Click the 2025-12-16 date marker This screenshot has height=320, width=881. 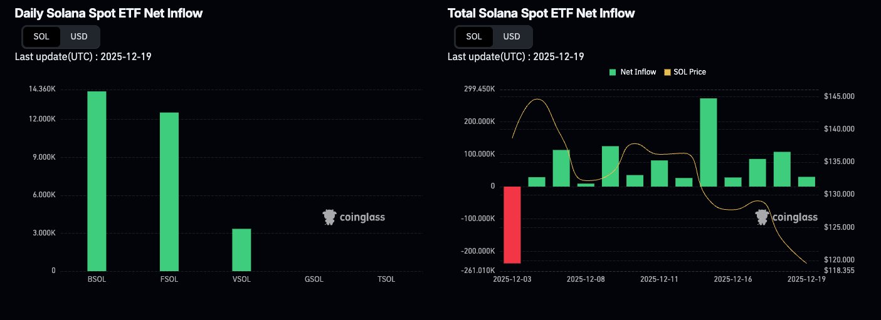[732, 279]
